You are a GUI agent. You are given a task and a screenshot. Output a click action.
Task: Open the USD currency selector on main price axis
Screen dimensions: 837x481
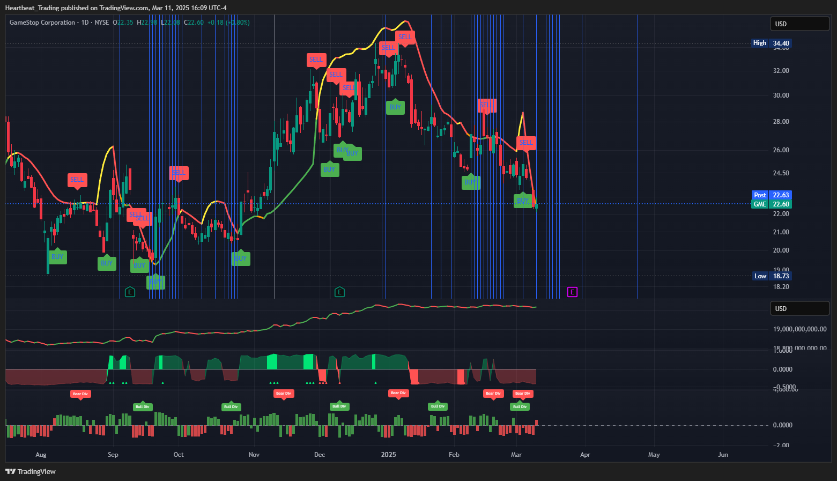800,24
